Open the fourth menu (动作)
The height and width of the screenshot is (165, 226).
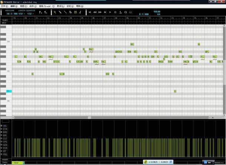coord(33,6)
